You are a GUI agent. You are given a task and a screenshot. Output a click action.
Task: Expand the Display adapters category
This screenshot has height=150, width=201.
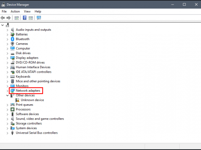coord(7,58)
